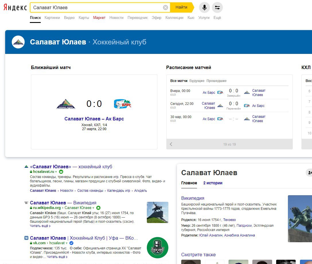This screenshot has width=312, height=264.
Task: Select Главное tab in knowledge panel
Action: pos(189,183)
